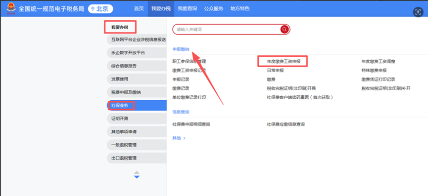428x196 pixels.
Task: Open 公众服务 in top navigation
Action: (x=214, y=8)
